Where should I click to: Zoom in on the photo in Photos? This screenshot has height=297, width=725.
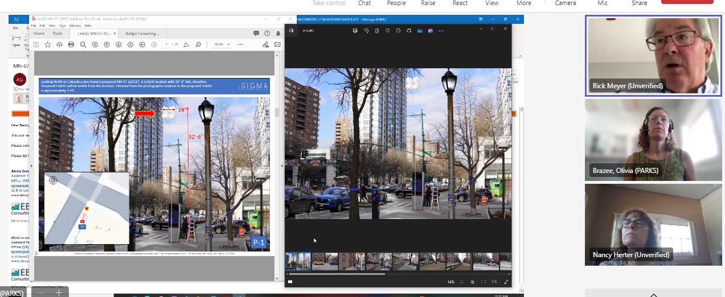472,282
